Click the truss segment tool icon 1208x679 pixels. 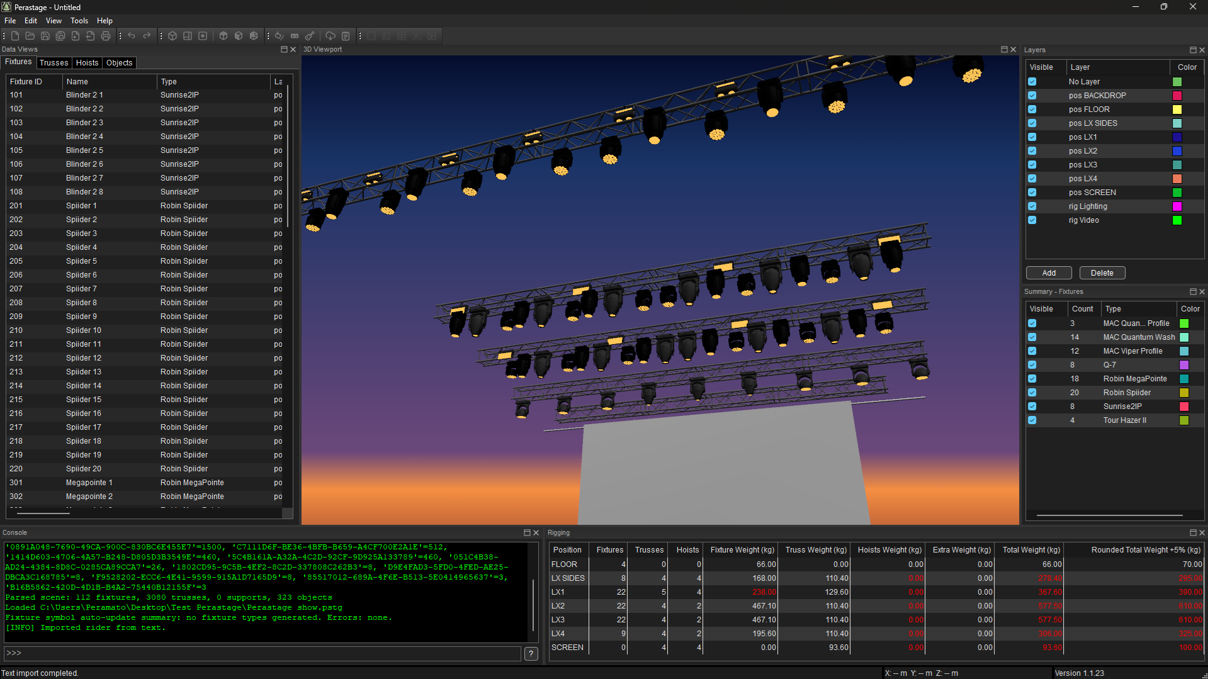(295, 36)
